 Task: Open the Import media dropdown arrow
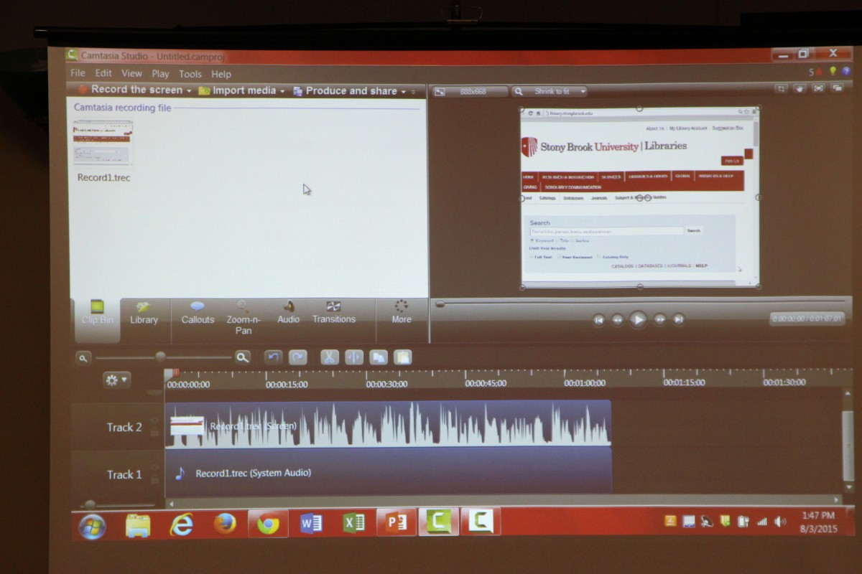pyautogui.click(x=282, y=91)
